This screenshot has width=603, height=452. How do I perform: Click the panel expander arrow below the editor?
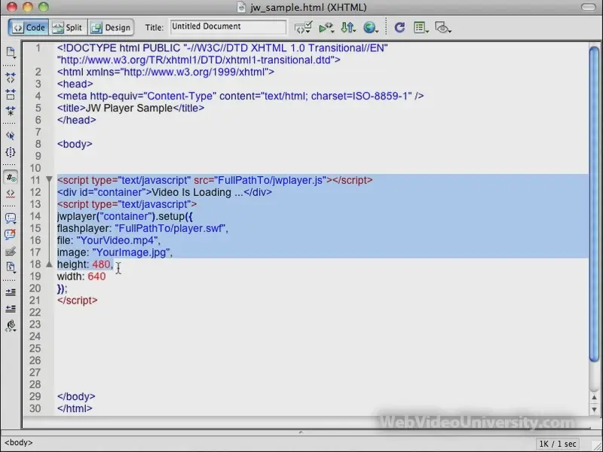point(301,432)
